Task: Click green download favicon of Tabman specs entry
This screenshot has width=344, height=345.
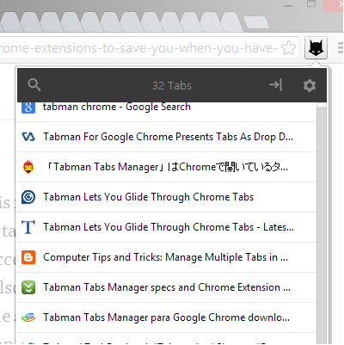Action: point(28,287)
